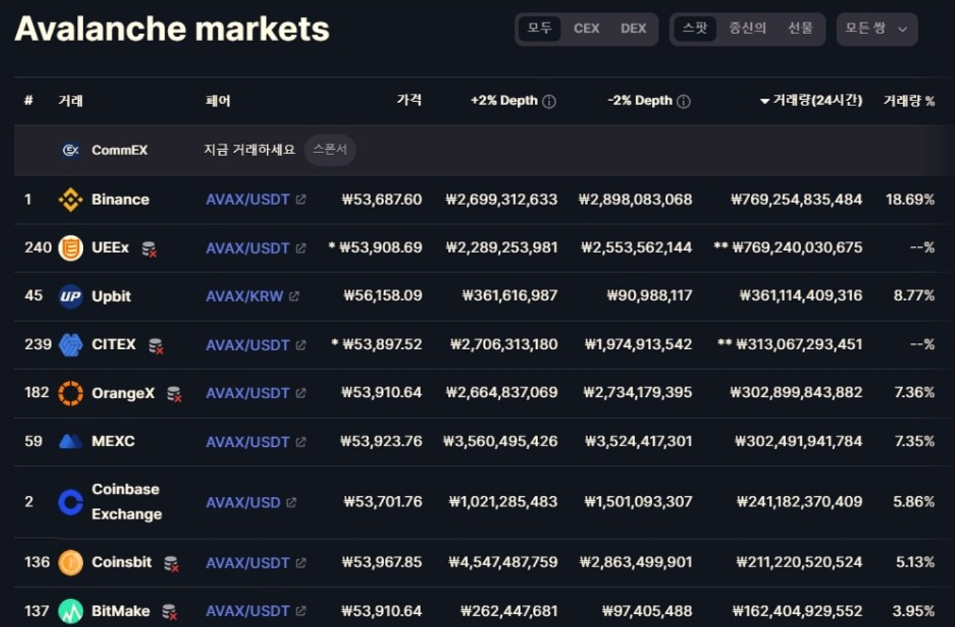Sort by -2% Depth column header
Screen dimensions: 955x627
[640, 100]
